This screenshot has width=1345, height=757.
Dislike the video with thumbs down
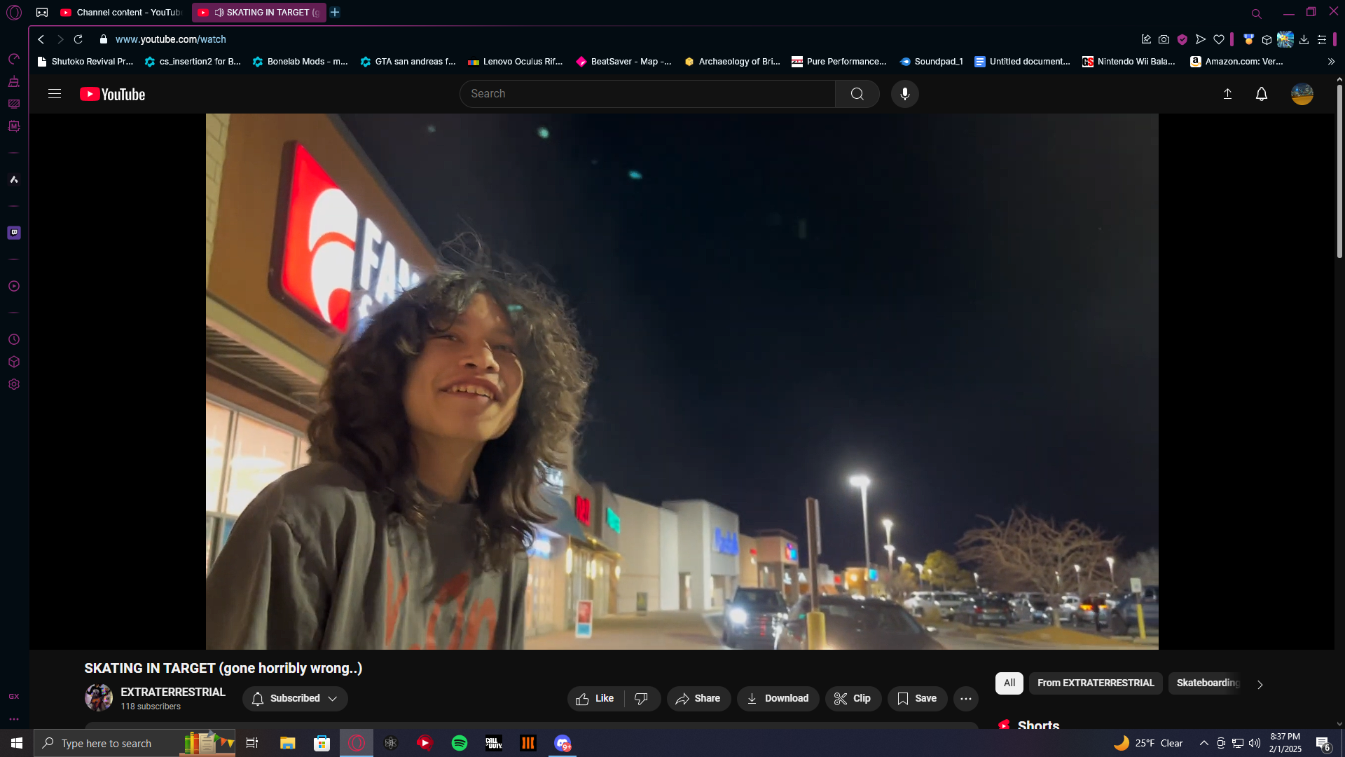641,698
